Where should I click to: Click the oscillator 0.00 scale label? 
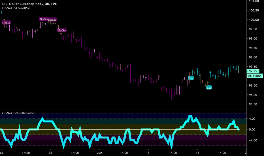252,130
